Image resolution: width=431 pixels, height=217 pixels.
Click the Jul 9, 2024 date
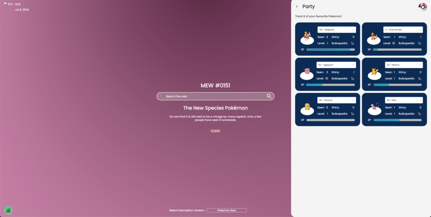(22, 10)
